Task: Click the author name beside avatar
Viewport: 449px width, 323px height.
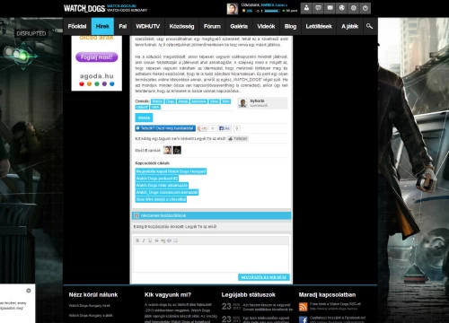Action: click(x=257, y=100)
